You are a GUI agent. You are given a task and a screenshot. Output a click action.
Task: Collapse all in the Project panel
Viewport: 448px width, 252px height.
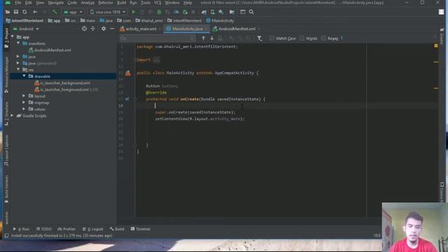93,29
